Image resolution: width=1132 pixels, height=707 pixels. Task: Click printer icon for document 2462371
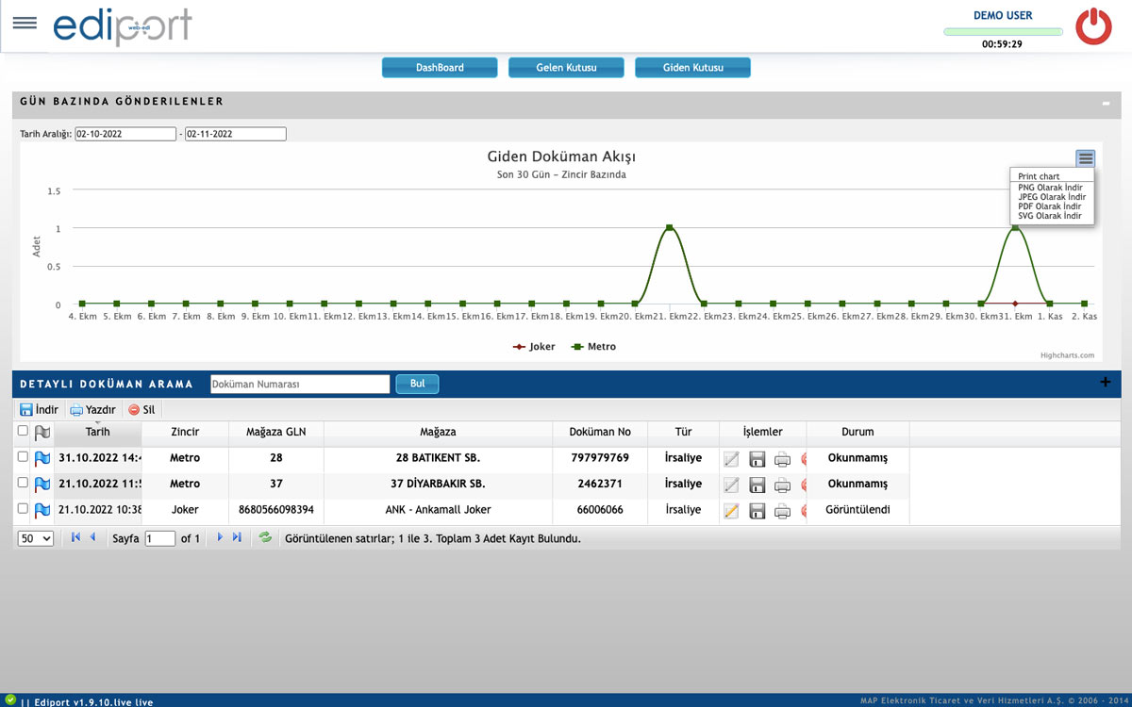(782, 485)
